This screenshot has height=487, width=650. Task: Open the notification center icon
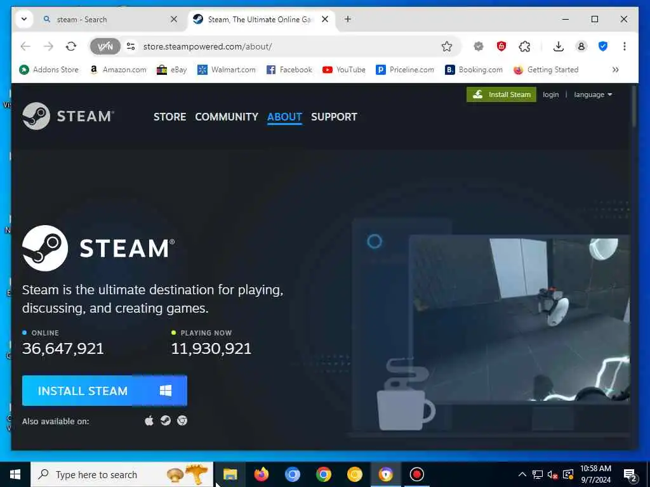(630, 474)
